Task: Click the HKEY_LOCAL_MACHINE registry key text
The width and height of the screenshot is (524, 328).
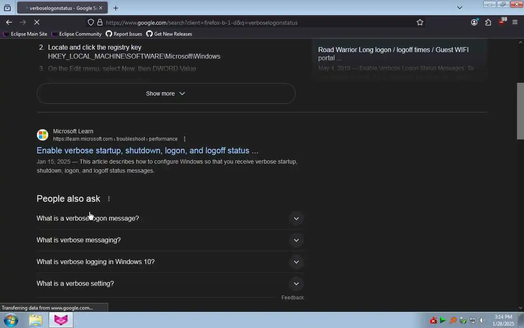Action: coord(134,57)
